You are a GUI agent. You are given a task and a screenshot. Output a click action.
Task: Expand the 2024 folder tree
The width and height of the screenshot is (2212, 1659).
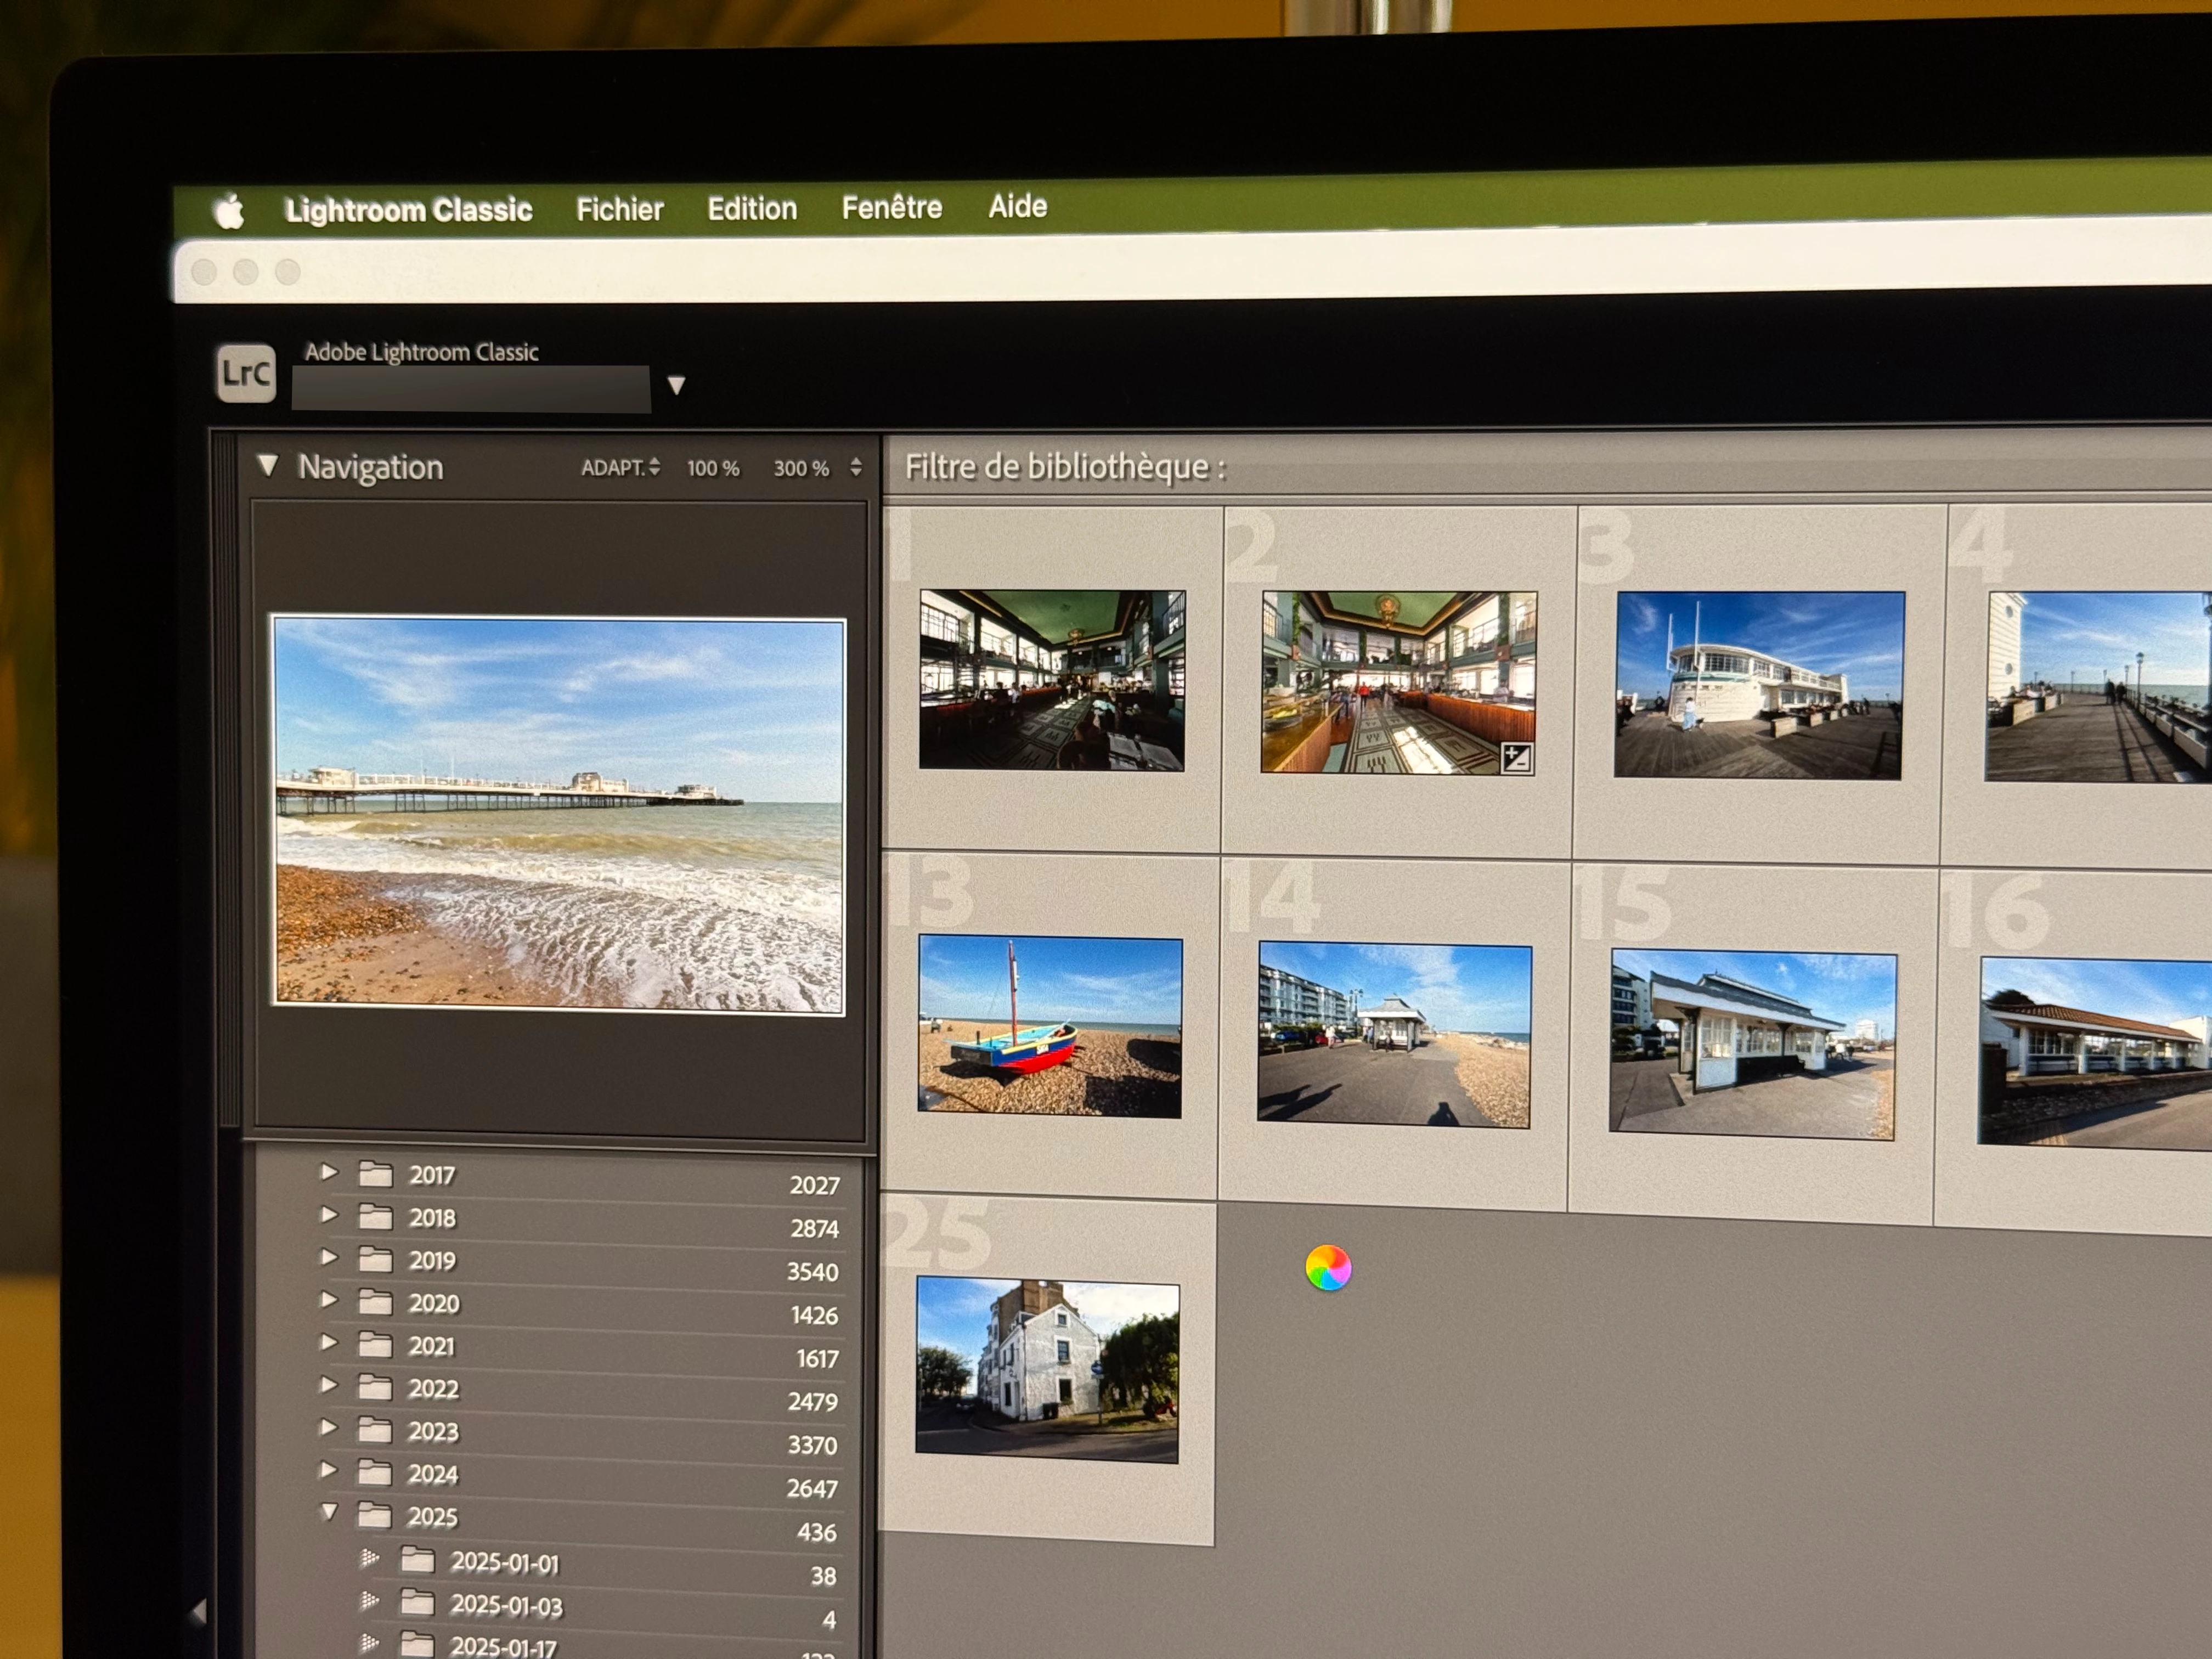[x=329, y=1470]
